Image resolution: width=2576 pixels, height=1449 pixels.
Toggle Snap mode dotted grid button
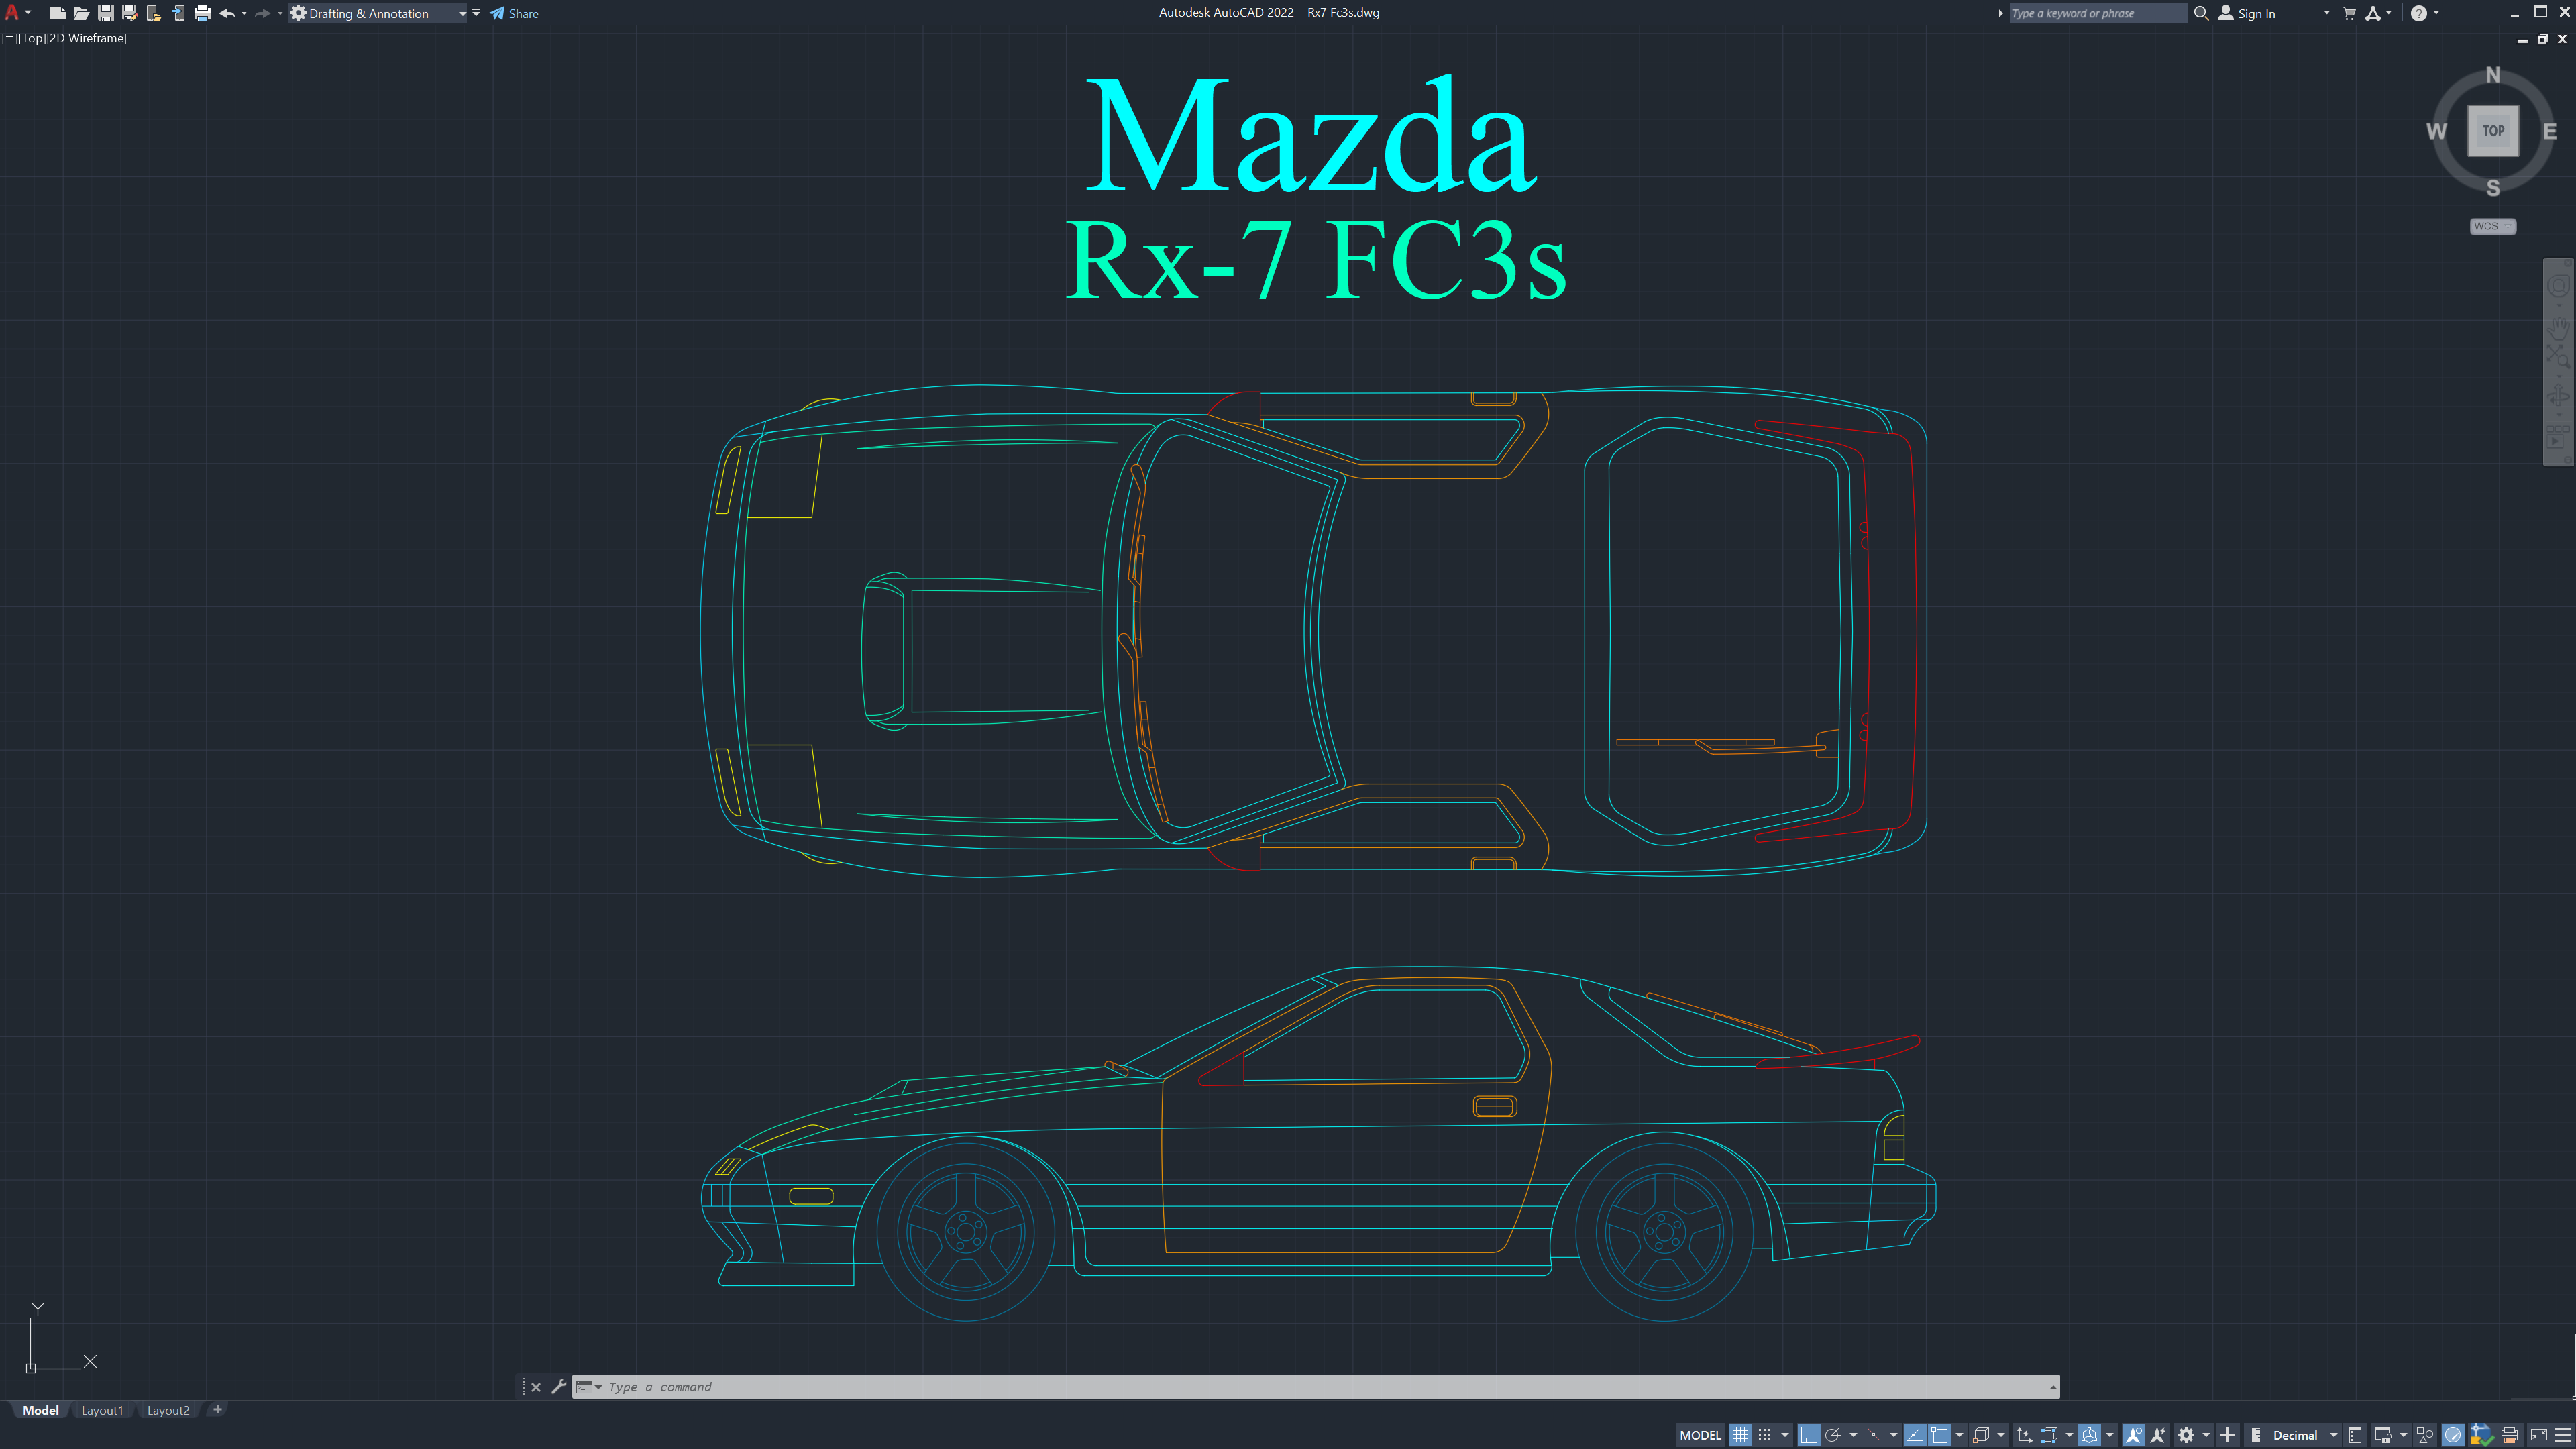click(1765, 1435)
